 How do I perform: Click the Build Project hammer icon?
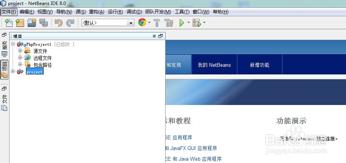[x=157, y=23]
